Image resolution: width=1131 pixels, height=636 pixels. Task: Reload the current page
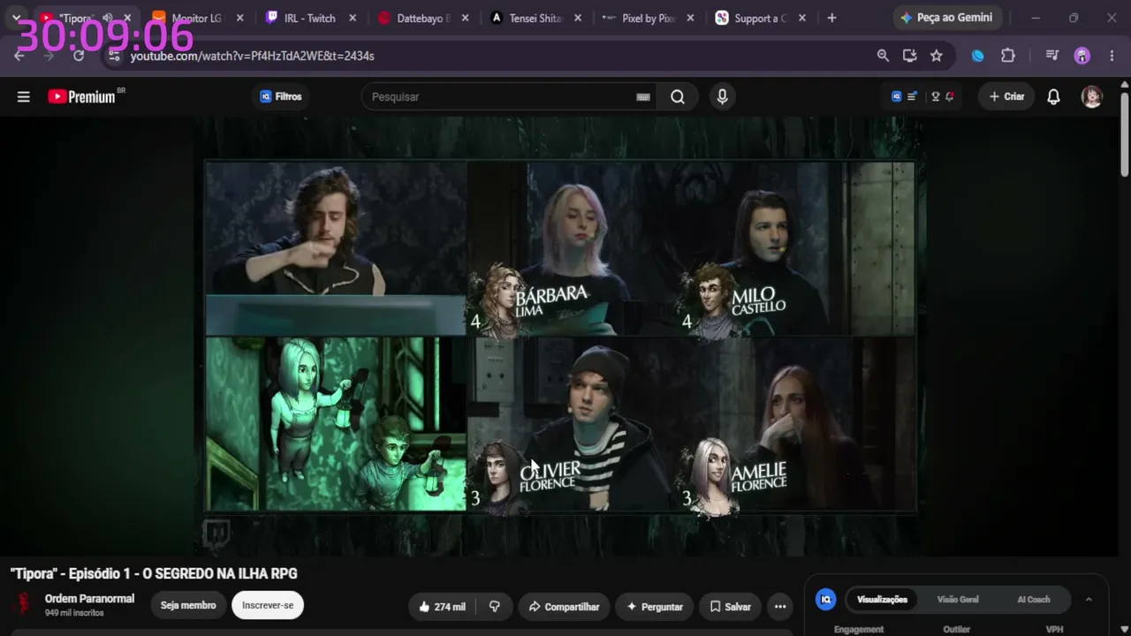(79, 56)
